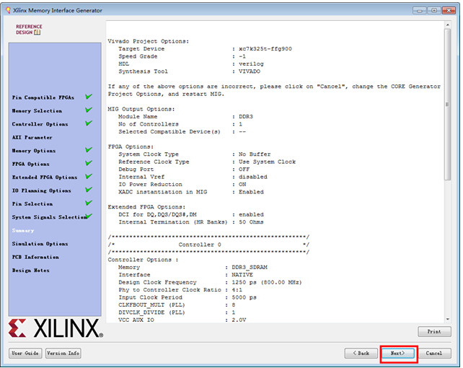Click checkmark beside Memory Options

(x=89, y=150)
